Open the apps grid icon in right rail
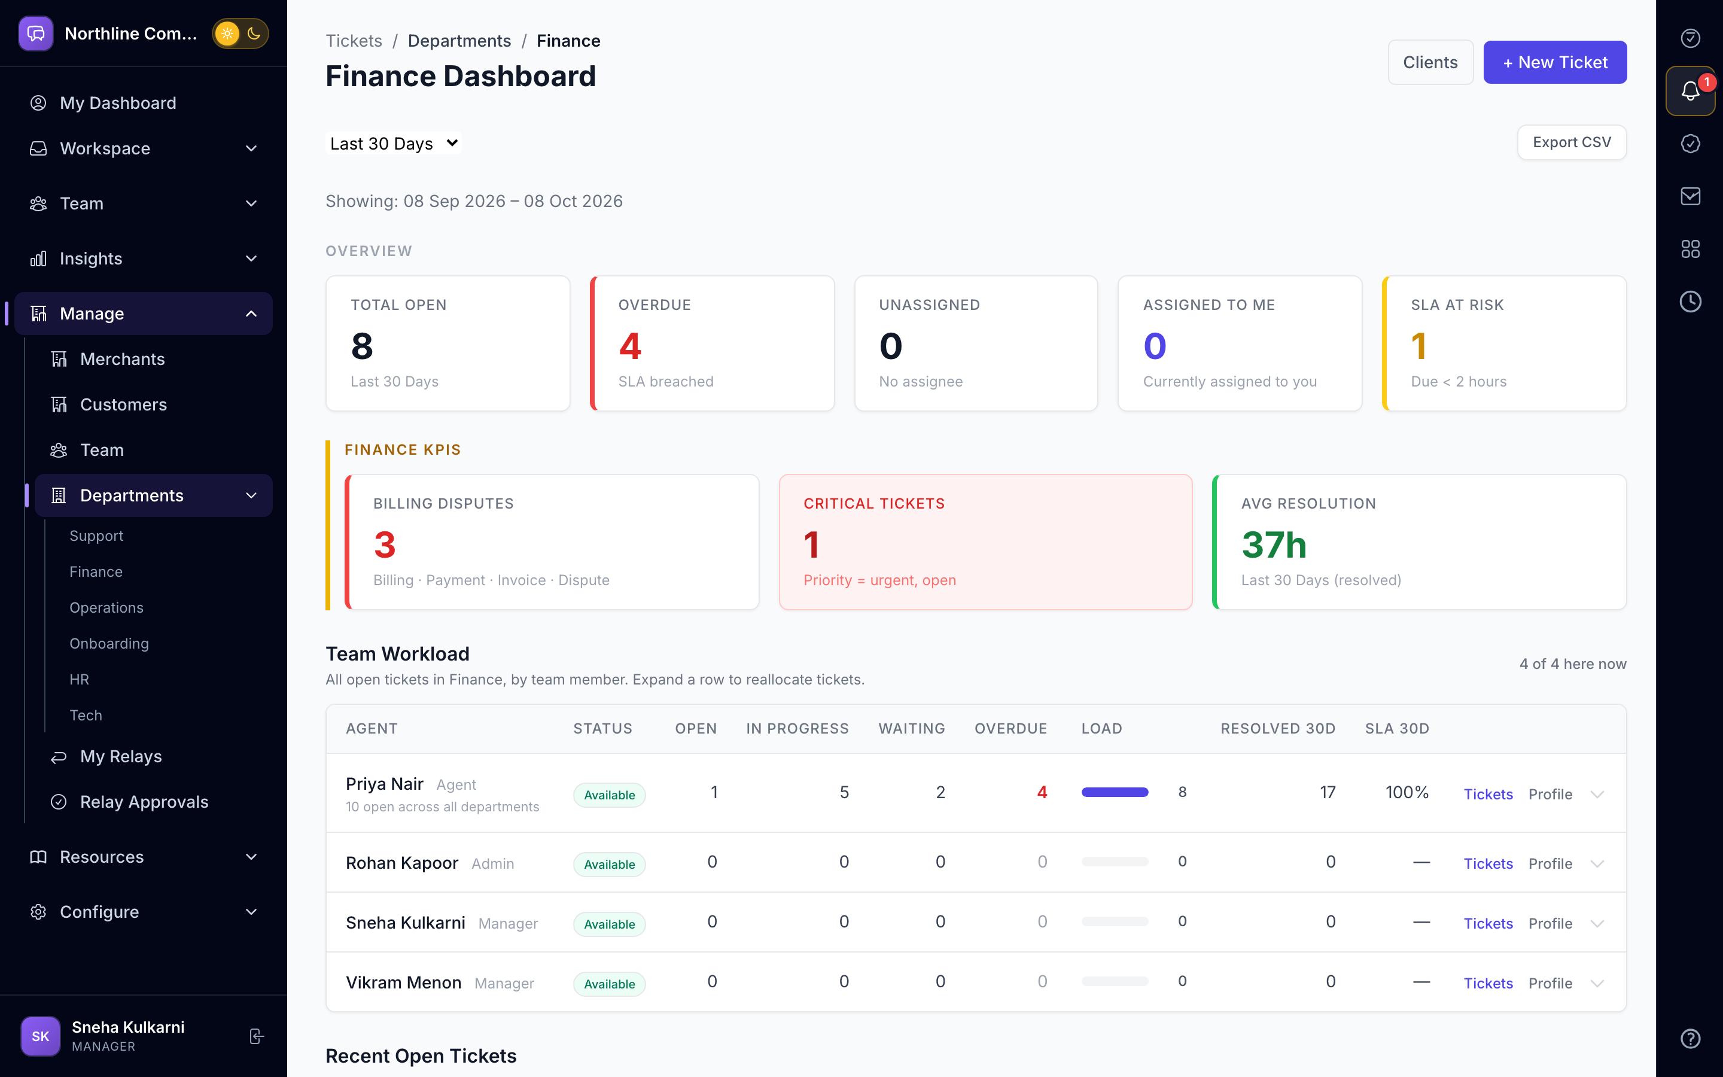Viewport: 1723px width, 1077px height. [1690, 248]
